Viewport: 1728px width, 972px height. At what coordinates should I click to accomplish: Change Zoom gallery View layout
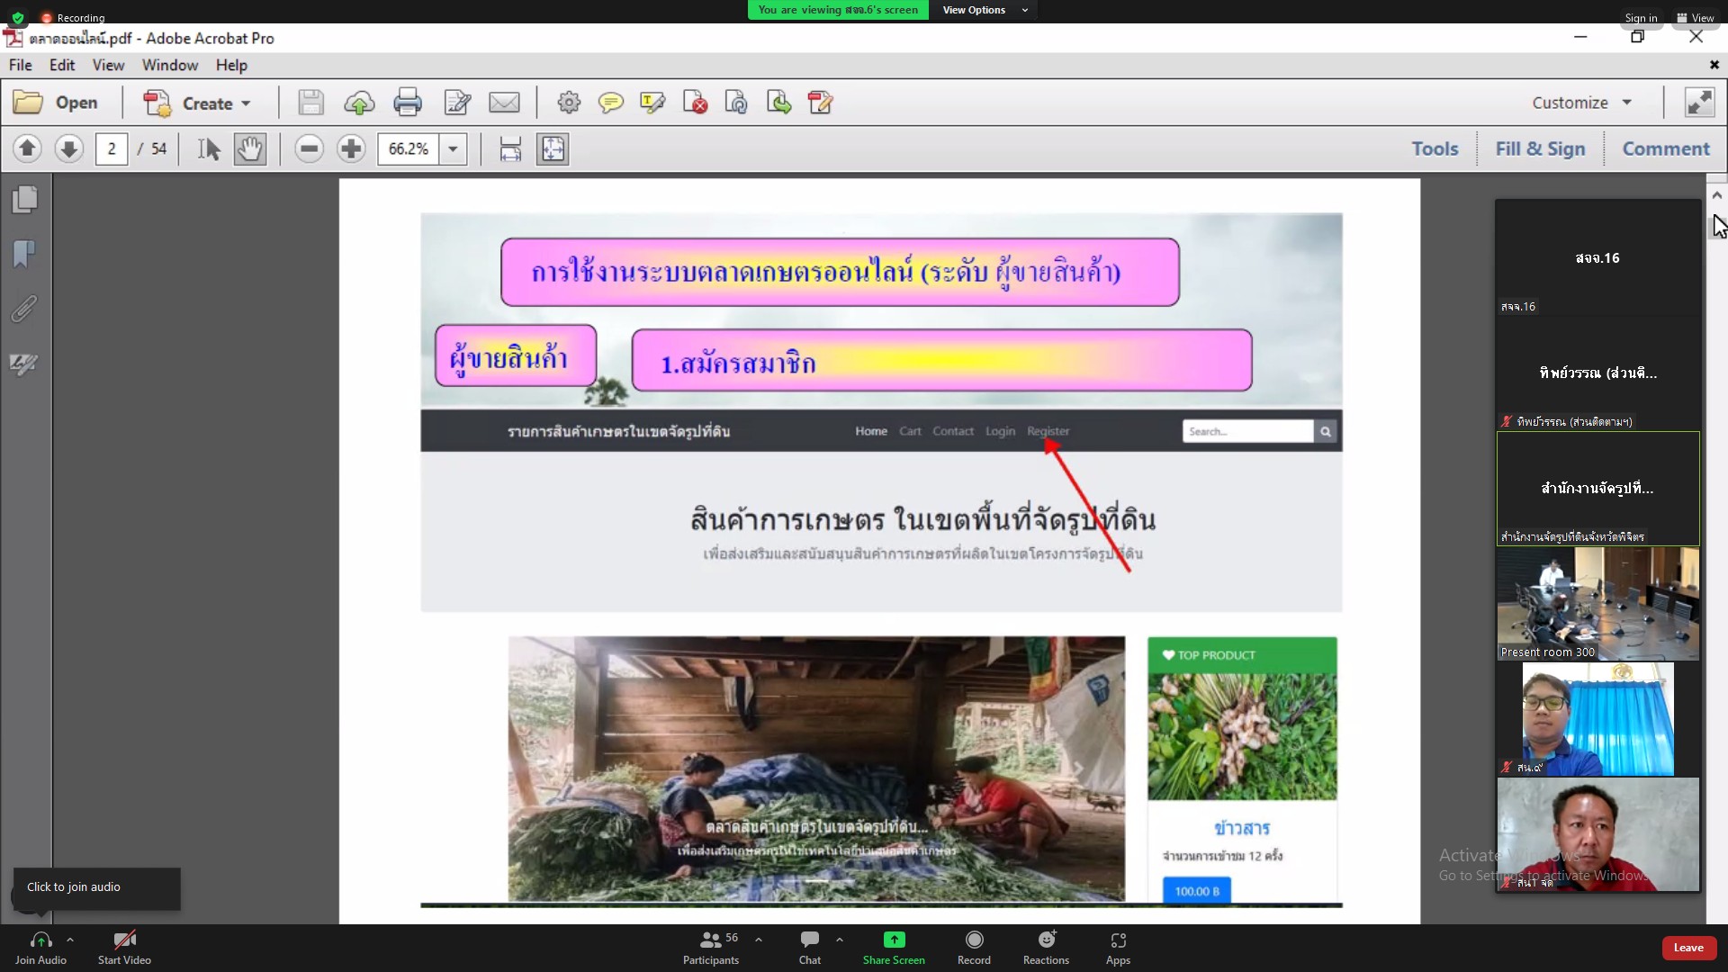(1696, 17)
